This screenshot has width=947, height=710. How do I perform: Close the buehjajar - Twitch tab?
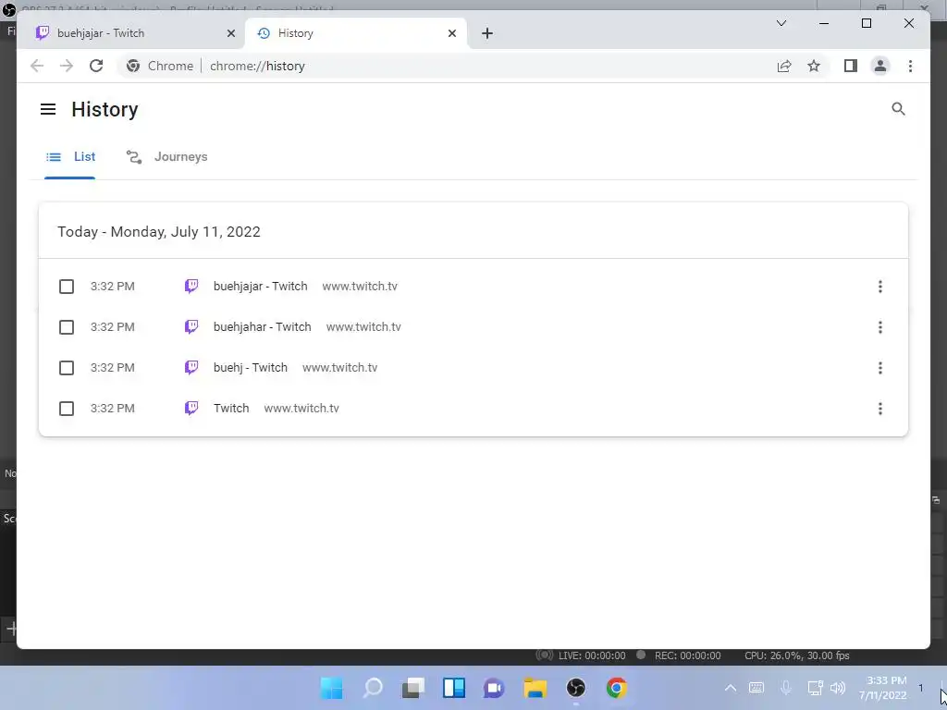coord(230,33)
